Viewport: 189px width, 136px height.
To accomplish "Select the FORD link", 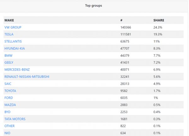I will pos(9,98).
